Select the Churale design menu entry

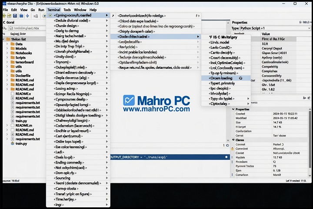(78, 26)
